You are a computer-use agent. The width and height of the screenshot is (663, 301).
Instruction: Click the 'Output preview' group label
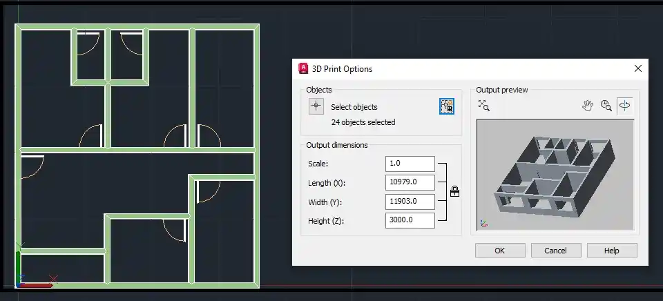tap(502, 90)
